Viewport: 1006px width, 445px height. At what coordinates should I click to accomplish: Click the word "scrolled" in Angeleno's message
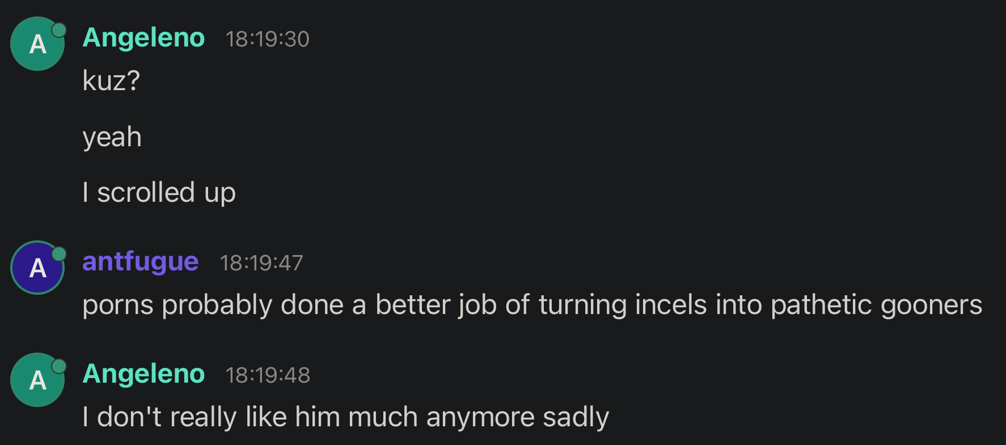coord(146,193)
